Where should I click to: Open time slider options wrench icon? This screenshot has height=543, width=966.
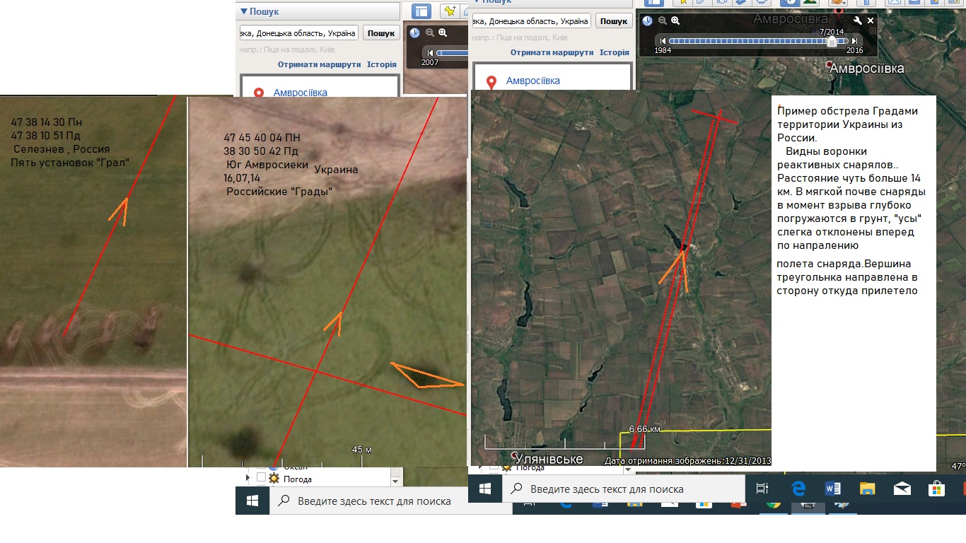click(859, 21)
